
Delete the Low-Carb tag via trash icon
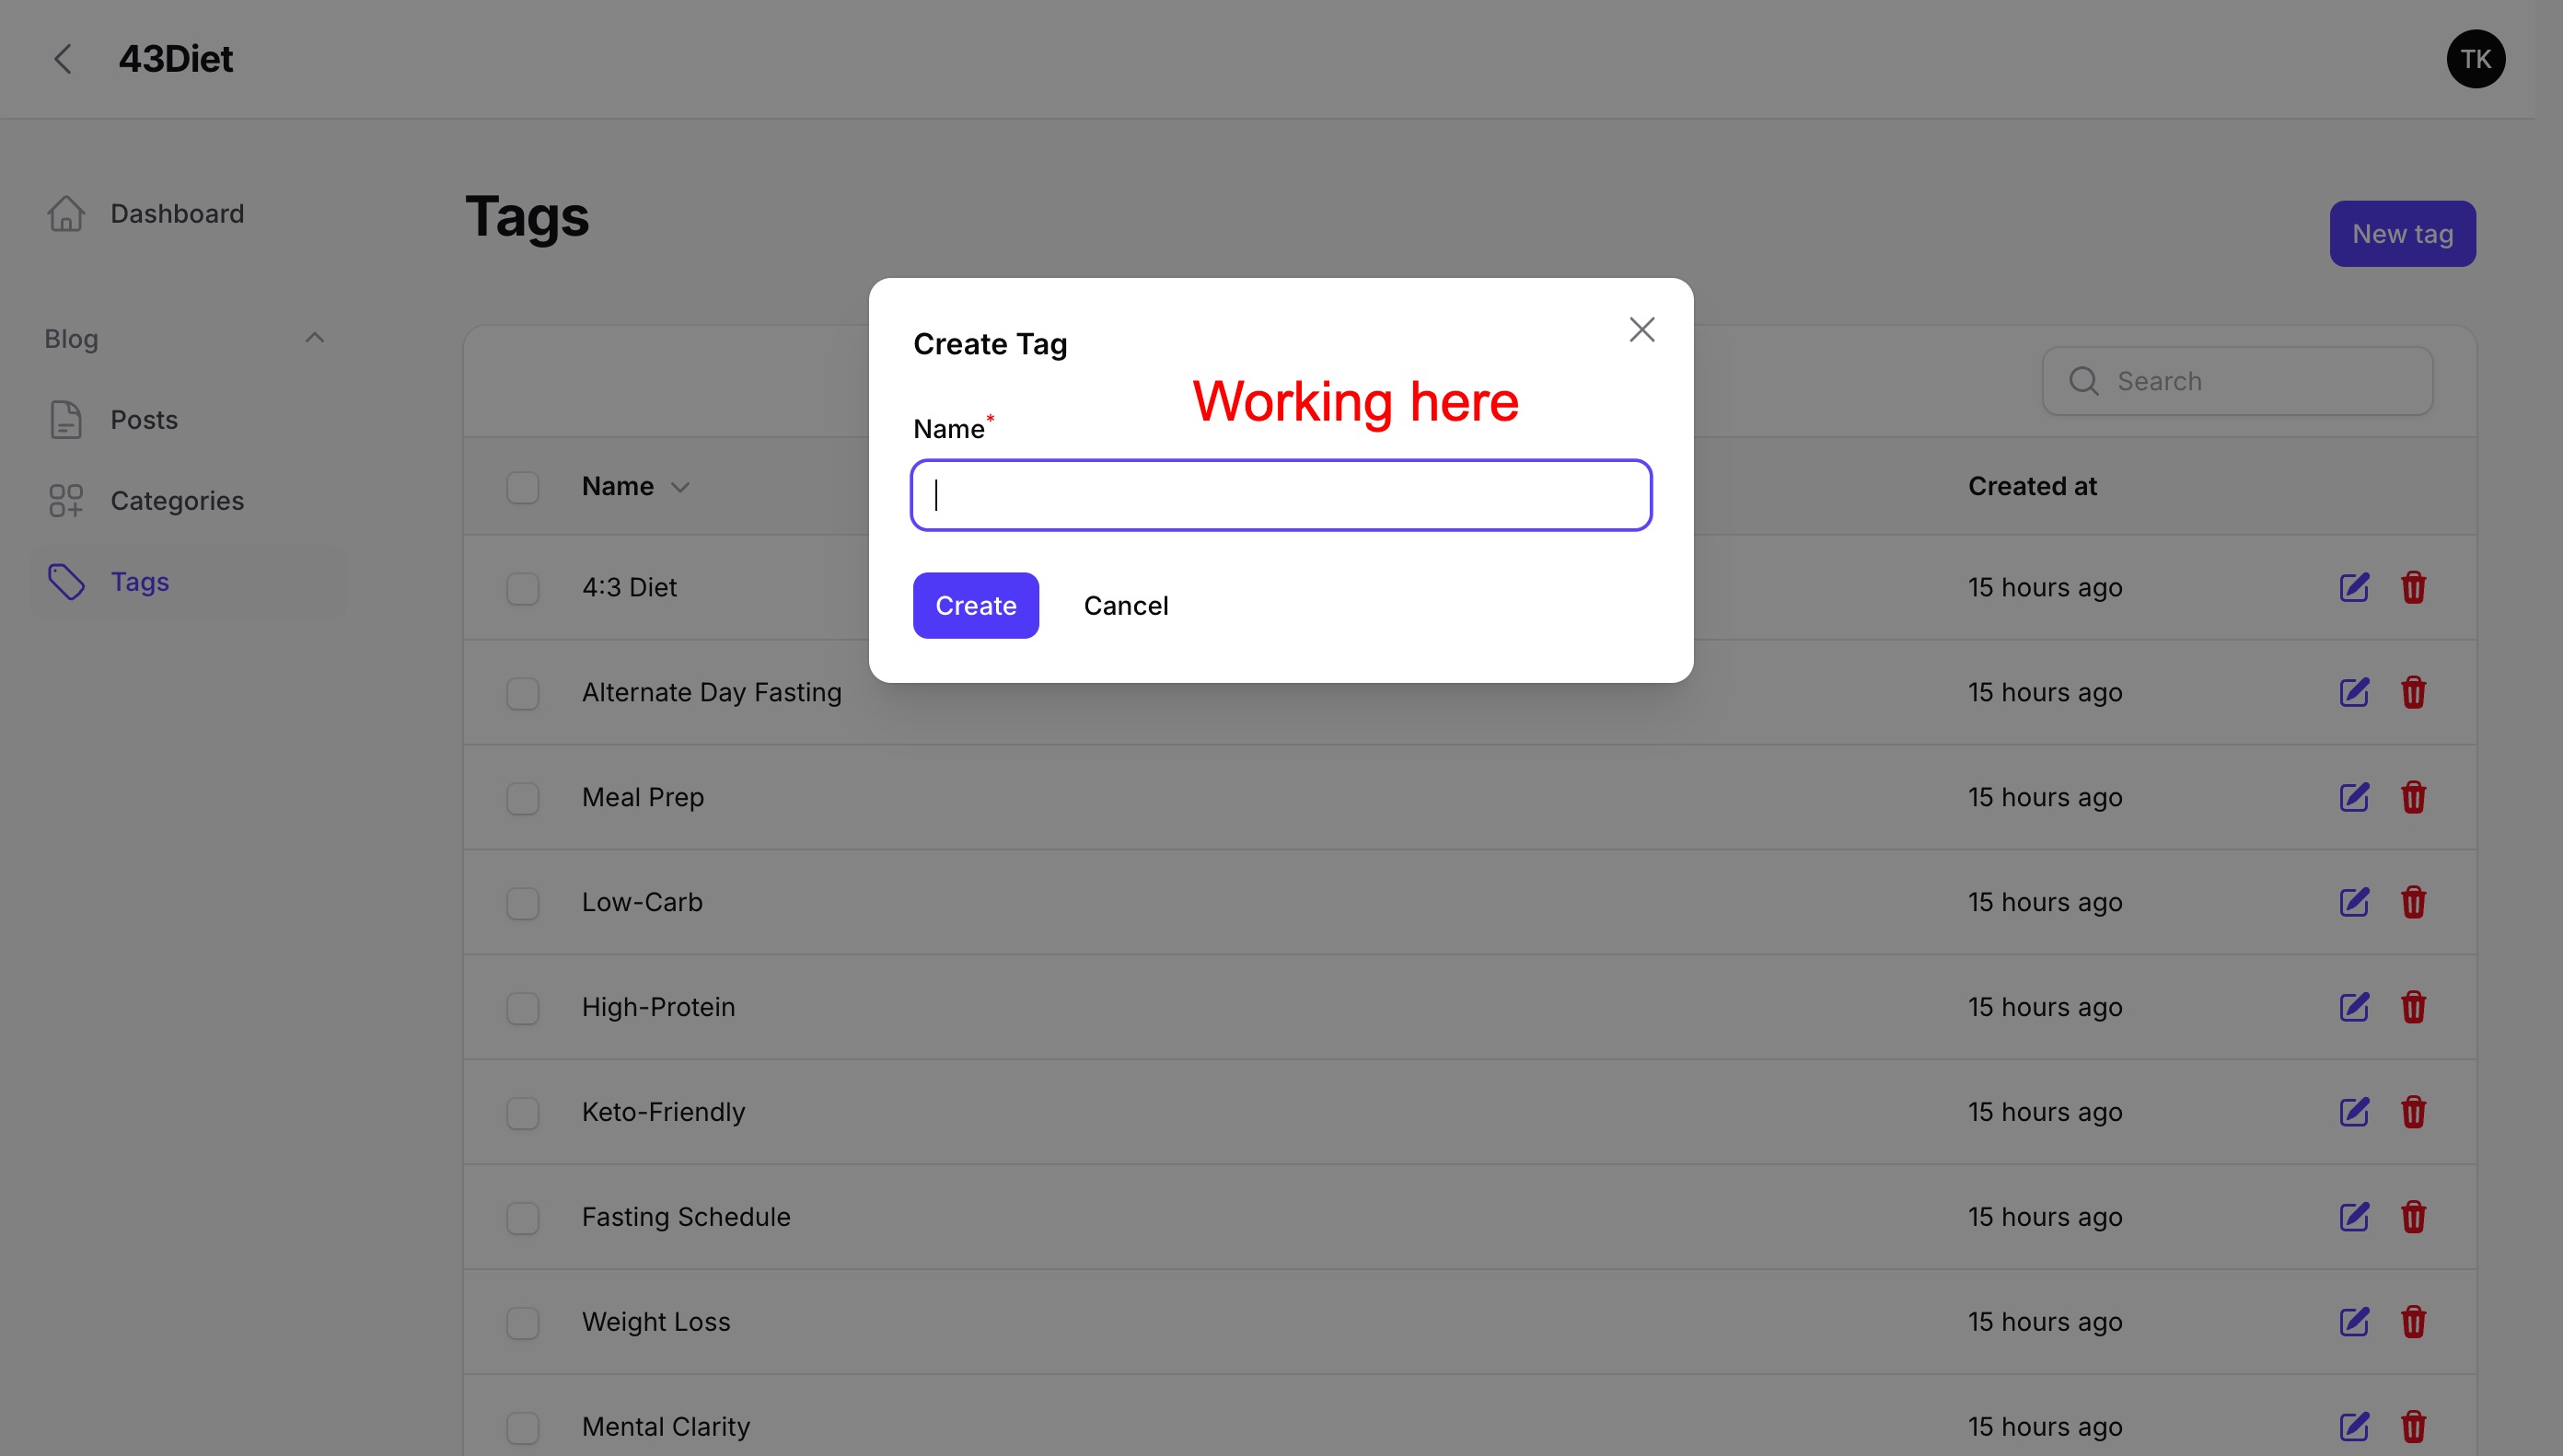pos(2413,902)
